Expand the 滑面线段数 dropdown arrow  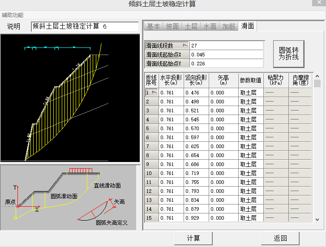click(x=184, y=46)
